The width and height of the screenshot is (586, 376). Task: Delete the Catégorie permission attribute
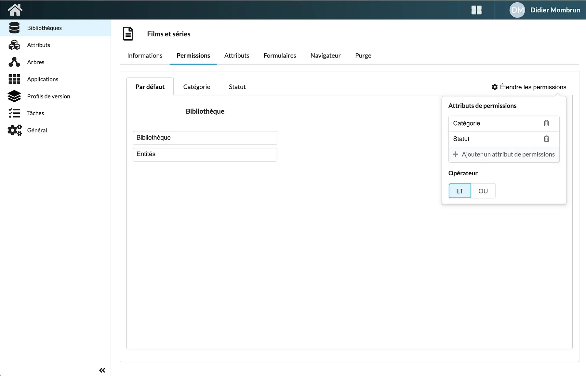[x=546, y=123]
